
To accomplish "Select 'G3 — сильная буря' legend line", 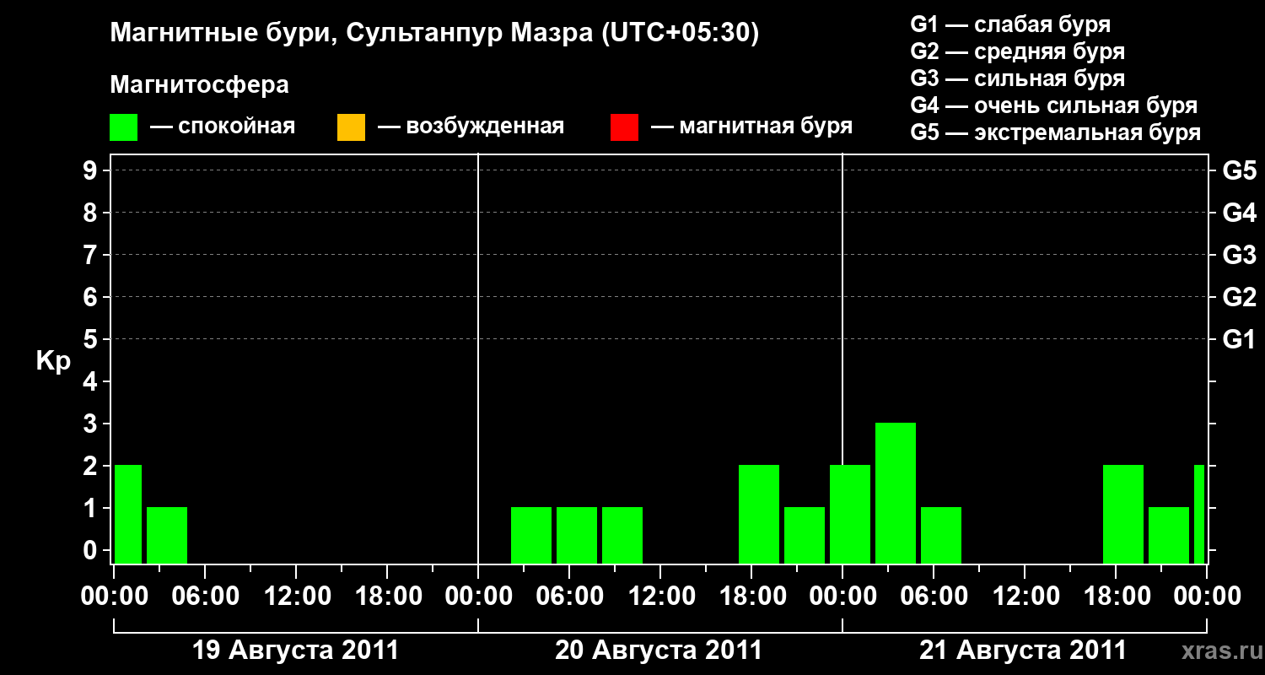I will click(1018, 78).
